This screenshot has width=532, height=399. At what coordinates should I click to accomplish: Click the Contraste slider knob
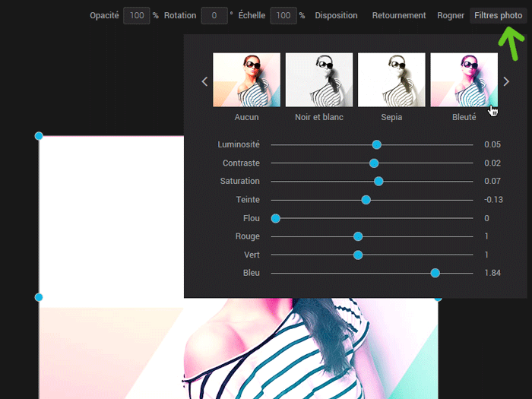374,163
